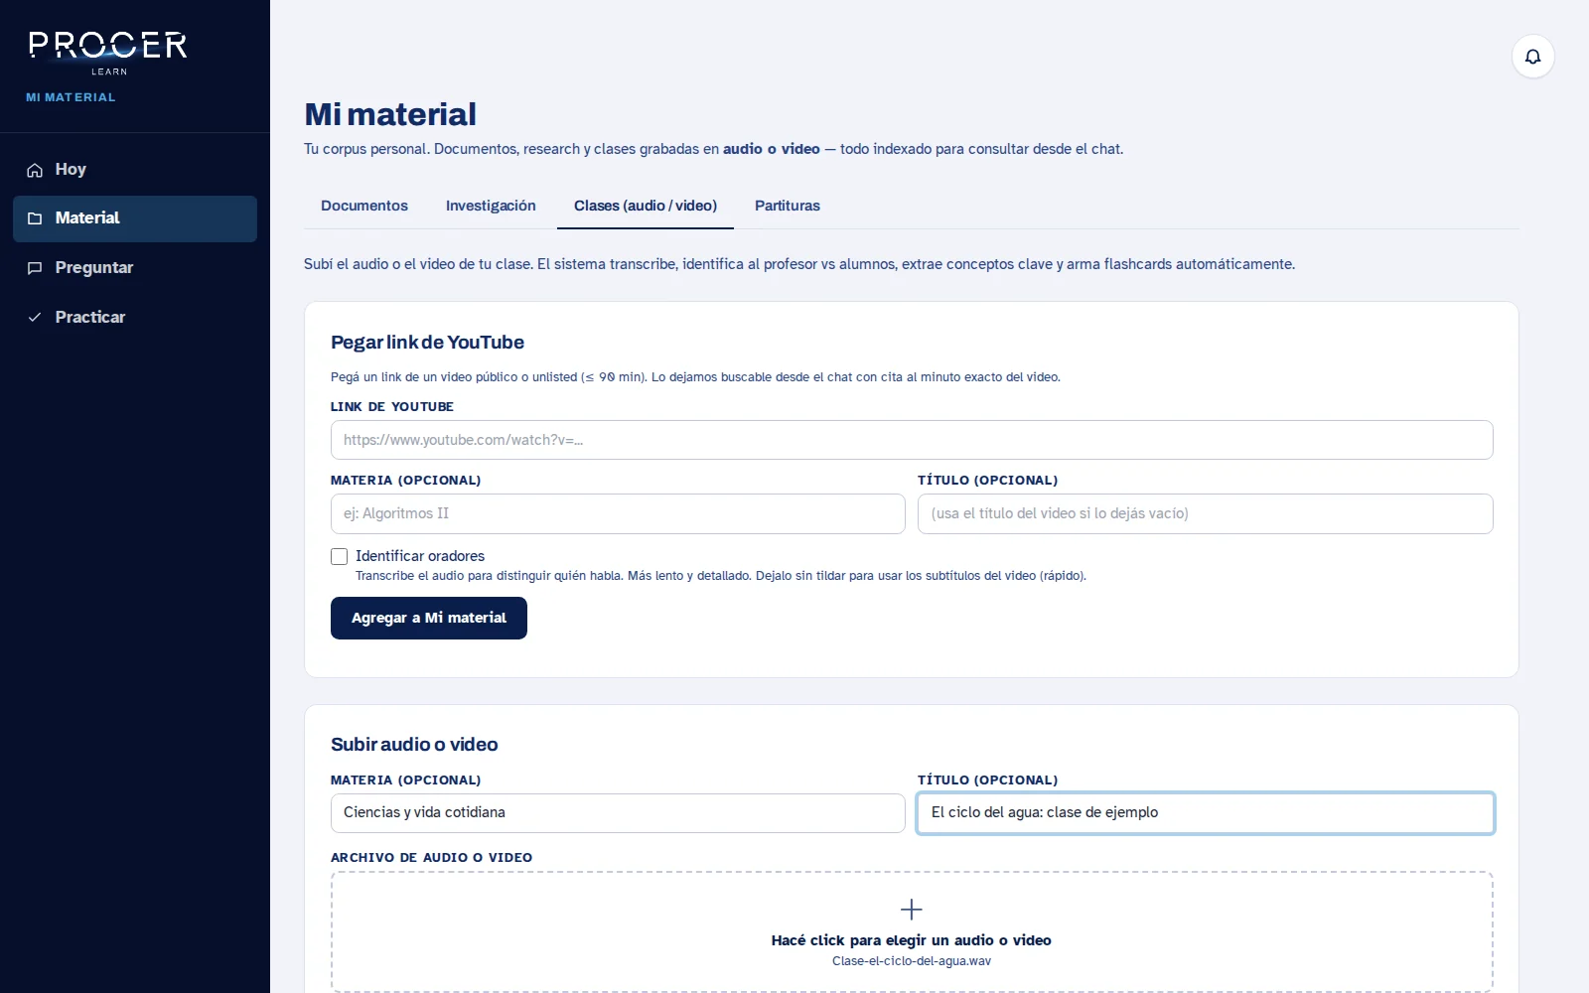The height and width of the screenshot is (993, 1589).
Task: Click the file name Clase-el-ciclo-del-agua.wav
Action: 912,961
